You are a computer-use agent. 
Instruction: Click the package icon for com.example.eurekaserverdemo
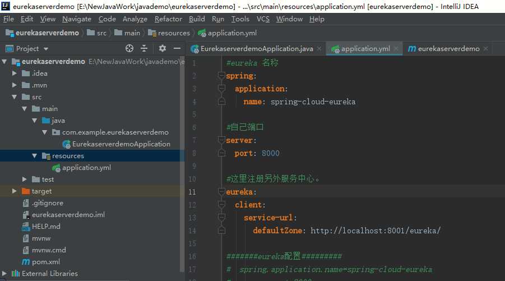[56, 132]
